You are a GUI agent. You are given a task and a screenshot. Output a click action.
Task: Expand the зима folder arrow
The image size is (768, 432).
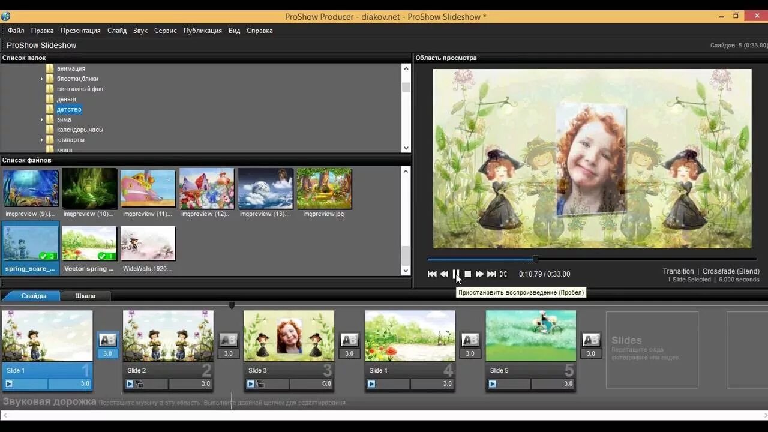click(x=42, y=119)
